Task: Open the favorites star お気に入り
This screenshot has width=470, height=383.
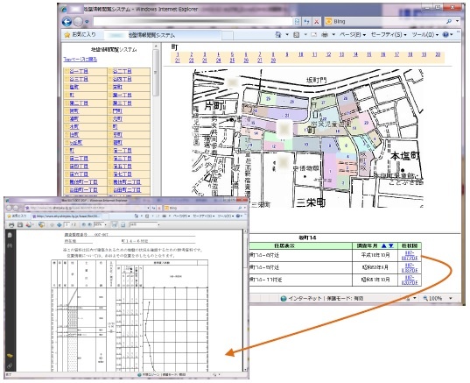Action: [80, 35]
